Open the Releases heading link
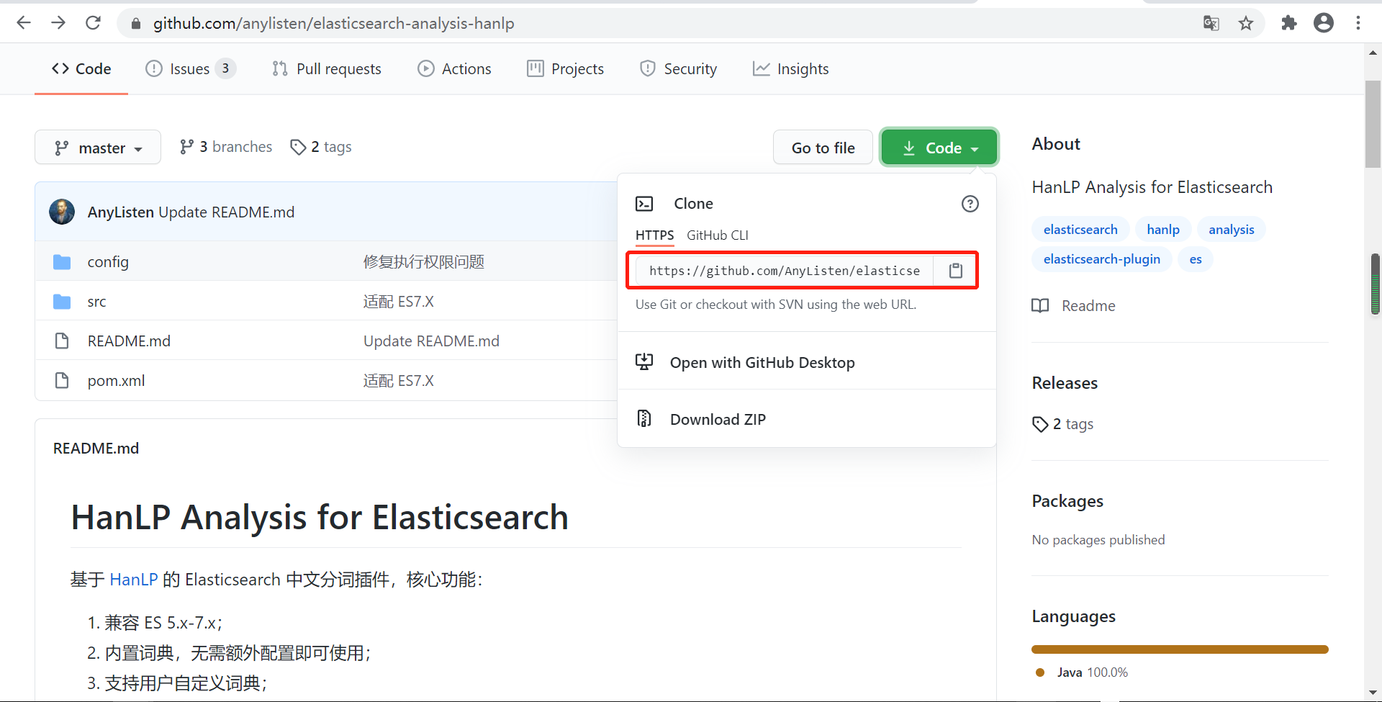This screenshot has height=702, width=1382. [1065, 383]
